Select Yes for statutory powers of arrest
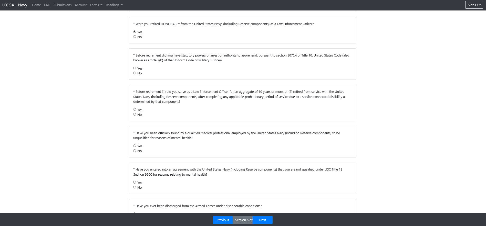486x226 pixels. point(135,68)
